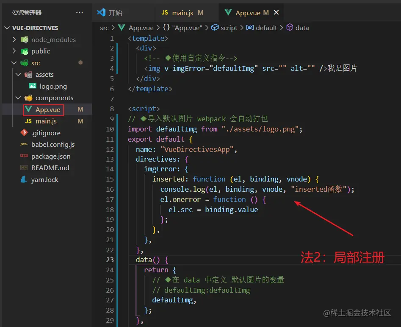Select the public folder row
The width and height of the screenshot is (401, 327).
[x=47, y=51]
